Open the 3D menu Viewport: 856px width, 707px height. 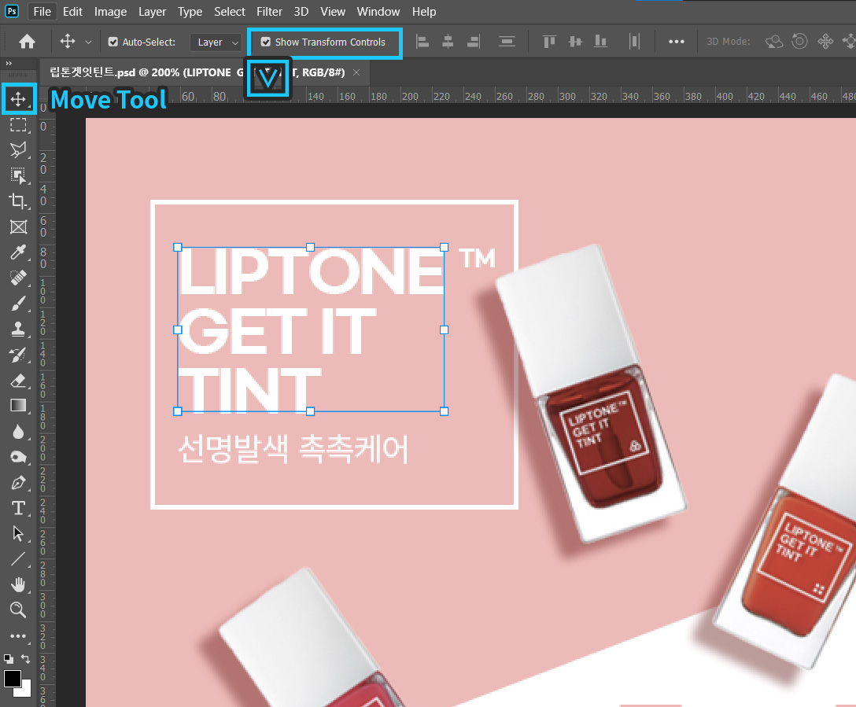coord(301,12)
